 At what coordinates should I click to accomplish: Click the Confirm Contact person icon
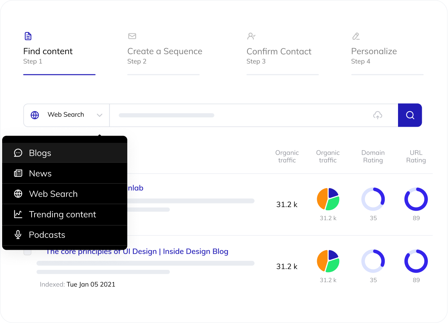[x=251, y=36]
